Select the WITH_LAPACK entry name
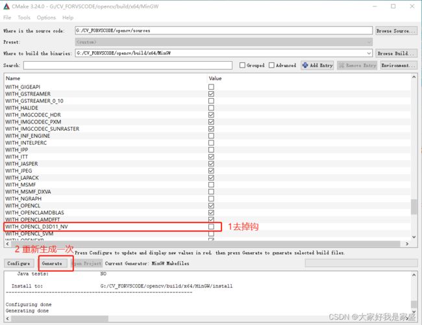This screenshot has width=422, height=325. tap(22, 178)
